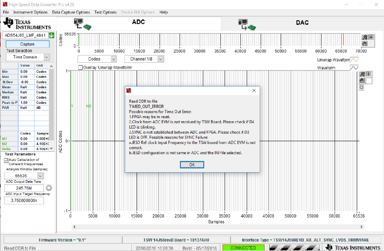Select the crosshair cursor tool on the top graph
This screenshot has height=251, width=384.
pos(371,37)
